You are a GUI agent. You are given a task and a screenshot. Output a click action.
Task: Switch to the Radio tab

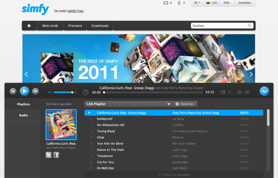tap(24, 115)
